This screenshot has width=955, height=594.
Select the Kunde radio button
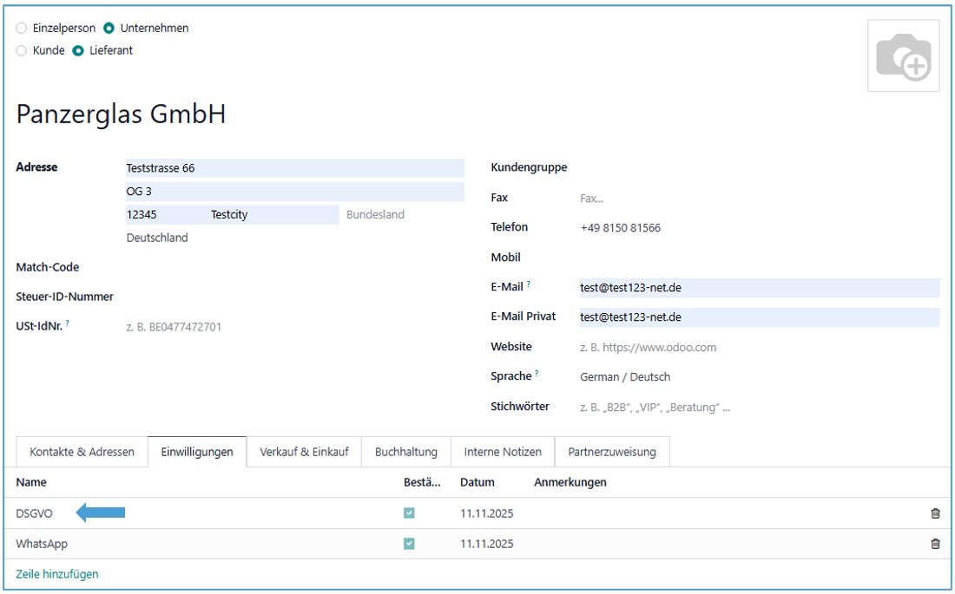pyautogui.click(x=22, y=50)
